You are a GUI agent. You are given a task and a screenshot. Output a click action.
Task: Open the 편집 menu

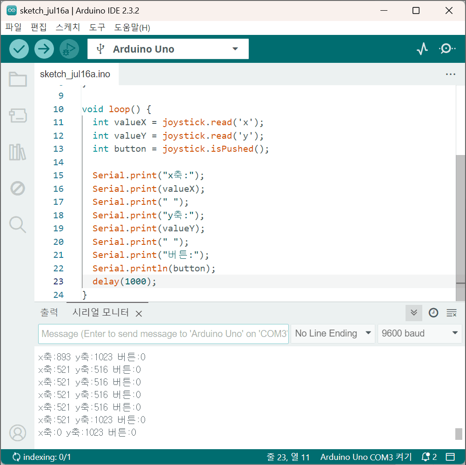pyautogui.click(x=39, y=27)
